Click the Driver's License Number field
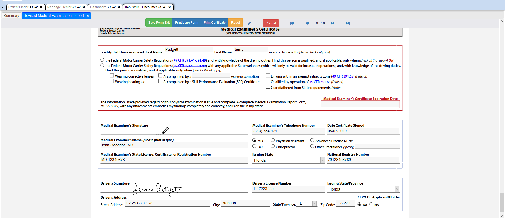Viewport: 505px width, 220px height. (289, 189)
